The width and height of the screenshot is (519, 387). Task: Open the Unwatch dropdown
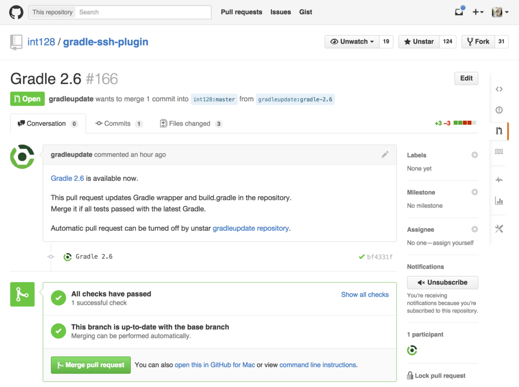[352, 42]
